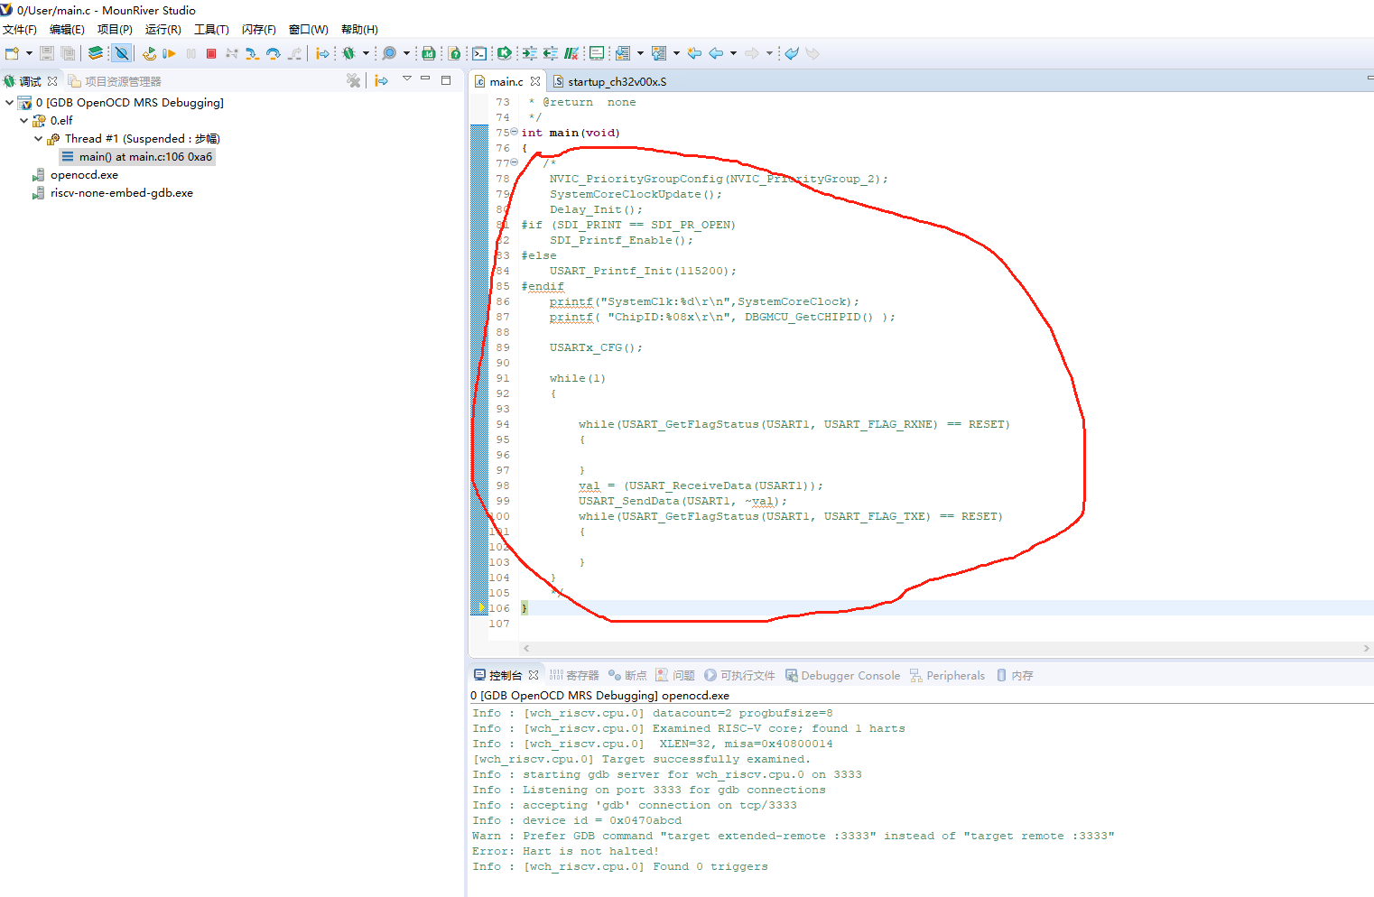The image size is (1374, 897).
Task: Close the main.c editor tab
Action: (x=535, y=81)
